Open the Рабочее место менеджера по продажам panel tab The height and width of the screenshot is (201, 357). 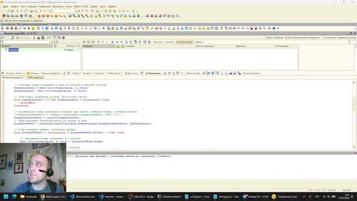(22, 21)
